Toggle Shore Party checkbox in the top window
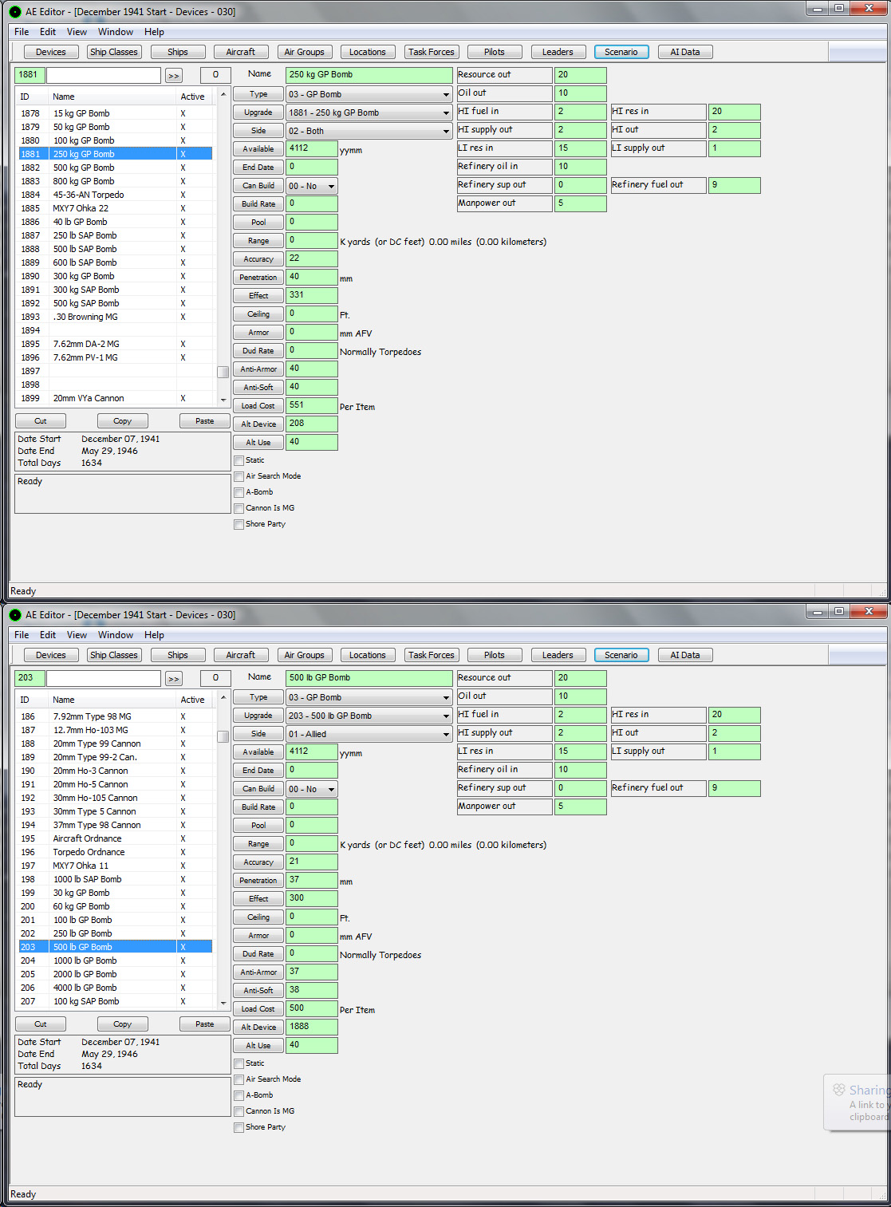Screen dimensions: 891x1207 (239, 524)
